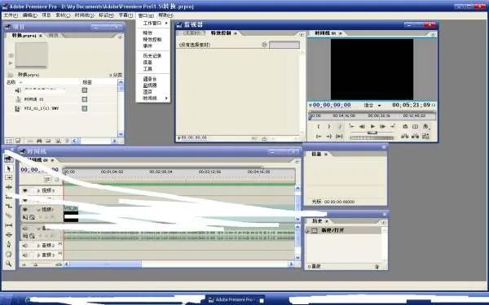This screenshot has height=305, width=489.
Task: Click the Set In point bracket
Action: [x=319, y=126]
